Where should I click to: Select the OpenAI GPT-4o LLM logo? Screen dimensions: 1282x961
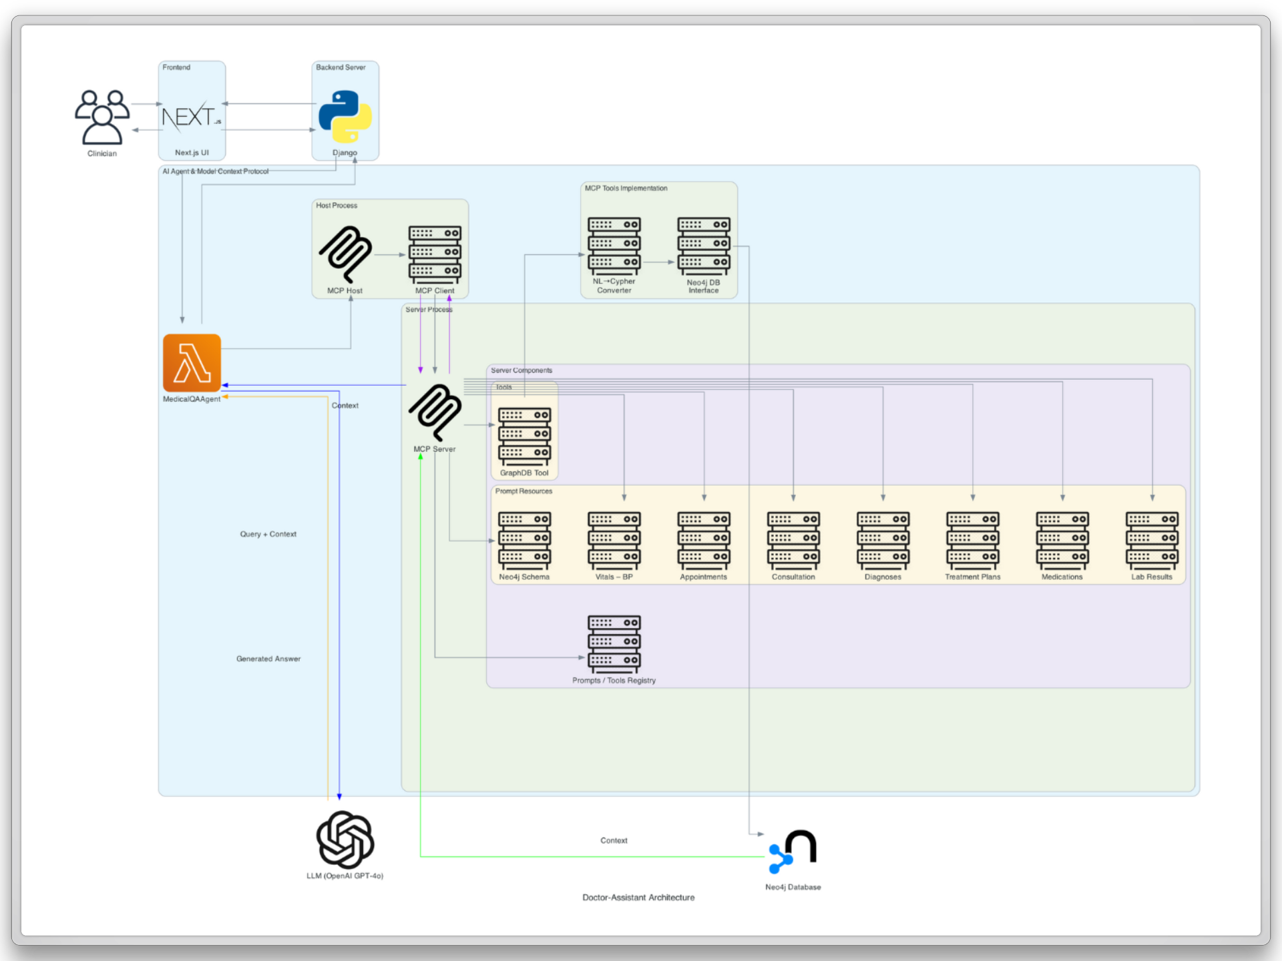[345, 840]
